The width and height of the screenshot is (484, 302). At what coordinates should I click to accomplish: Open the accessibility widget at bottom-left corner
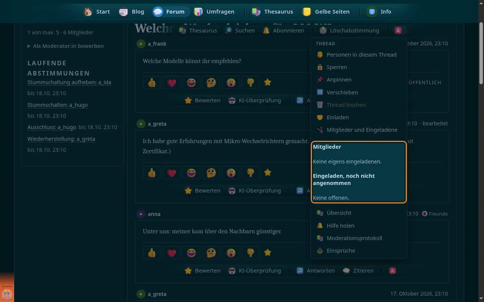7,294
